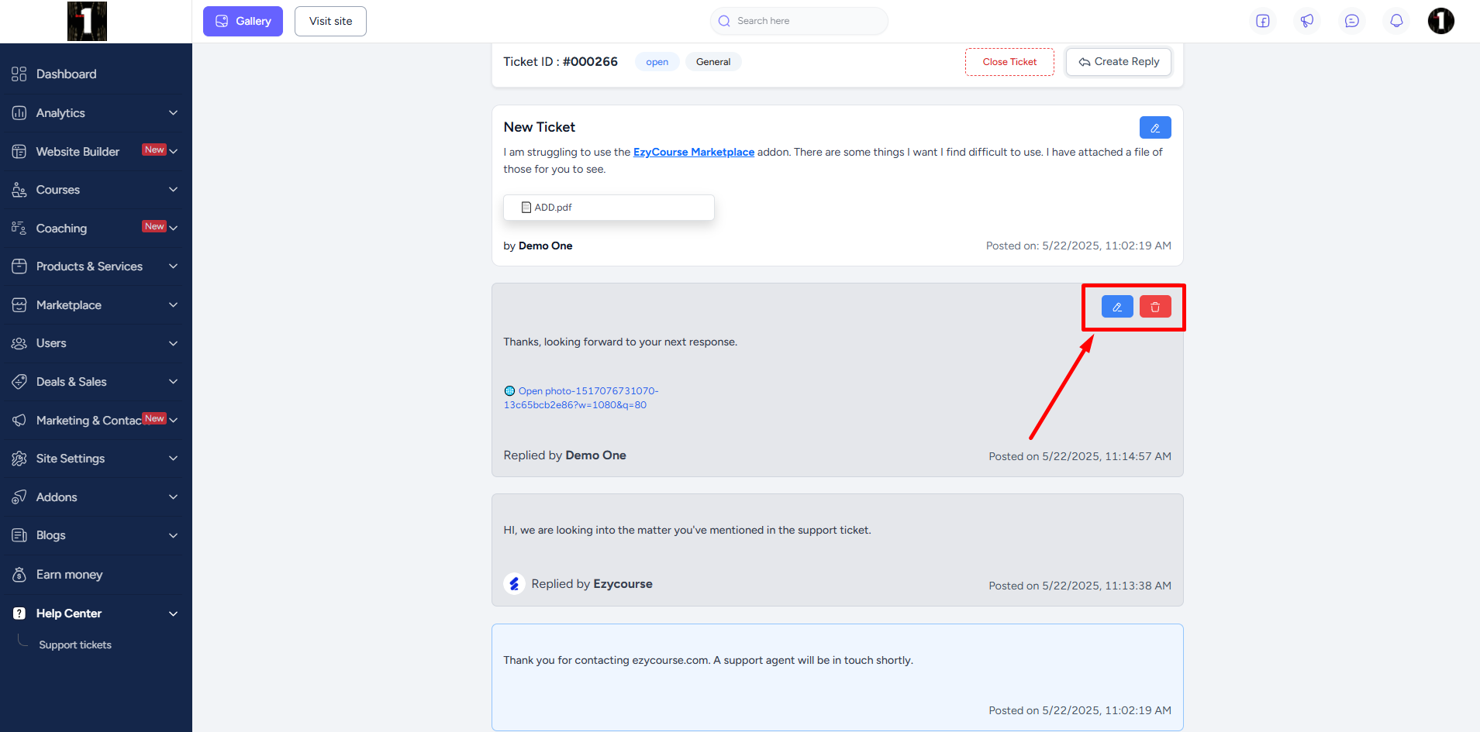
Task: Click the Analytics chart icon
Action: (x=19, y=113)
